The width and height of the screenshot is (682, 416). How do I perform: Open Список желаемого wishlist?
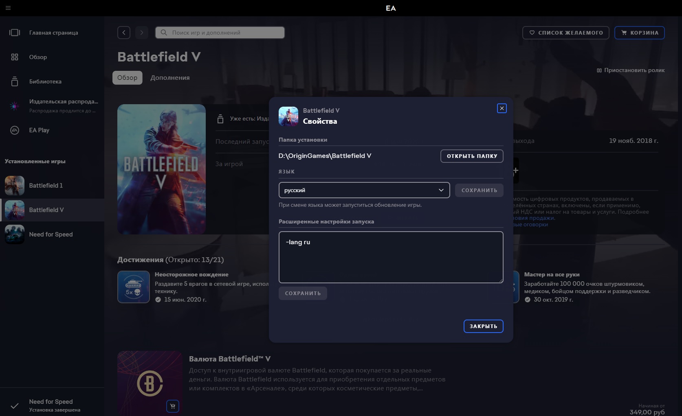pyautogui.click(x=566, y=33)
